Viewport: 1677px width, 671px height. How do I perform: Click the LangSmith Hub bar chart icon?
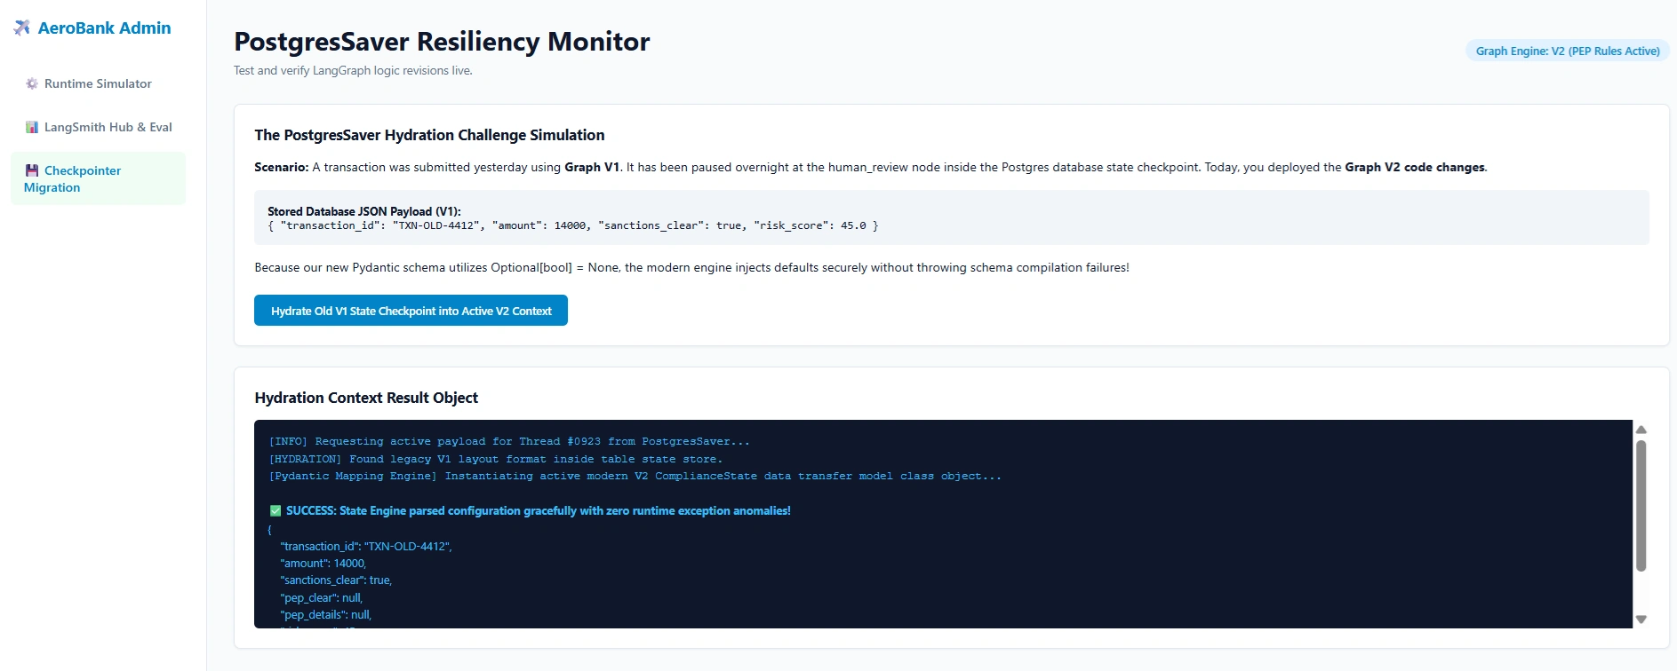pyautogui.click(x=32, y=127)
